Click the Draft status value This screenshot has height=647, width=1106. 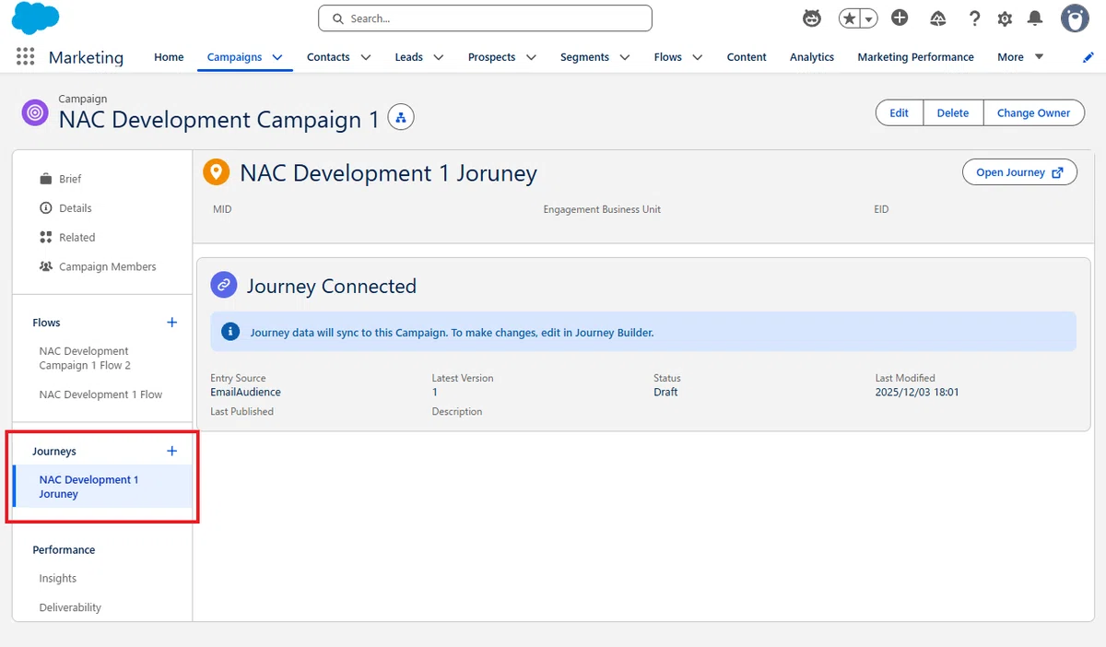click(x=665, y=392)
